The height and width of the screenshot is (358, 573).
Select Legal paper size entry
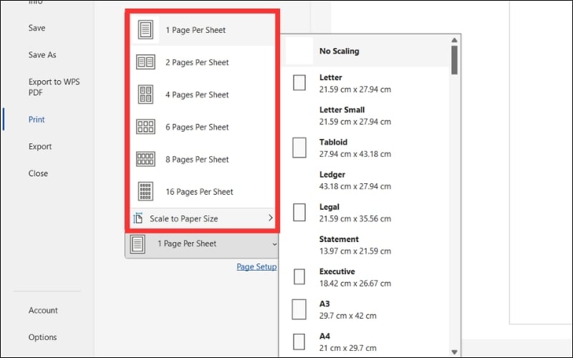(x=355, y=213)
